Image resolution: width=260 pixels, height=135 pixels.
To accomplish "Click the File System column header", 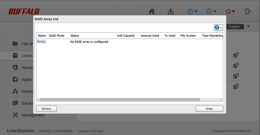I will pyautogui.click(x=188, y=36).
